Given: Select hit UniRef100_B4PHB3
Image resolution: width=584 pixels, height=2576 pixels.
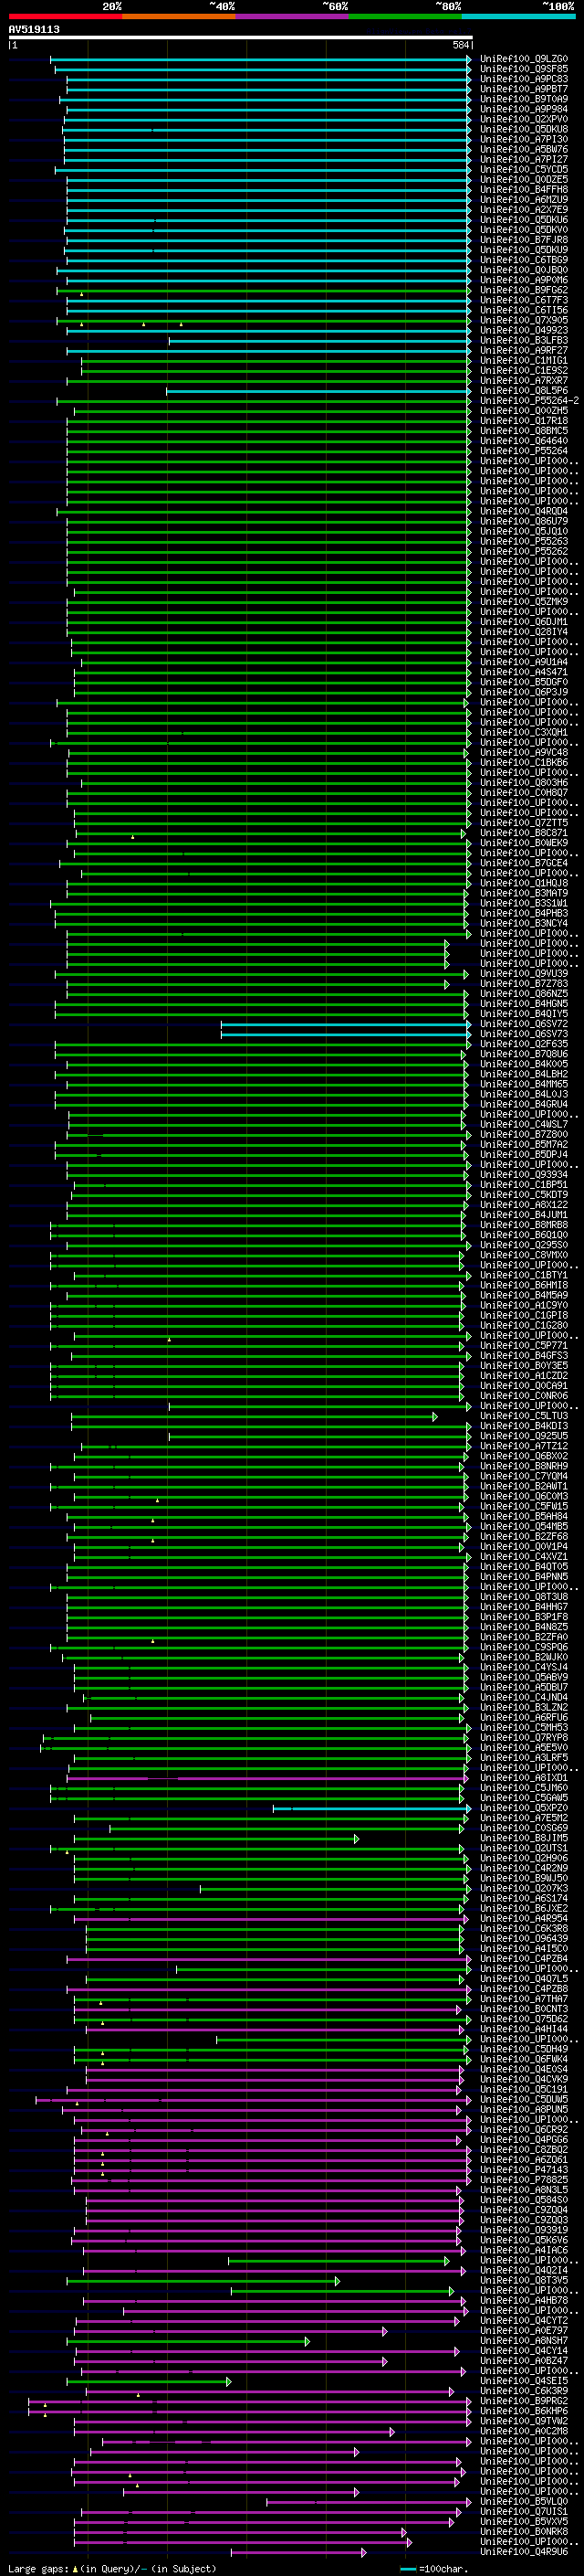Looking at the screenshot, I should coord(523,913).
